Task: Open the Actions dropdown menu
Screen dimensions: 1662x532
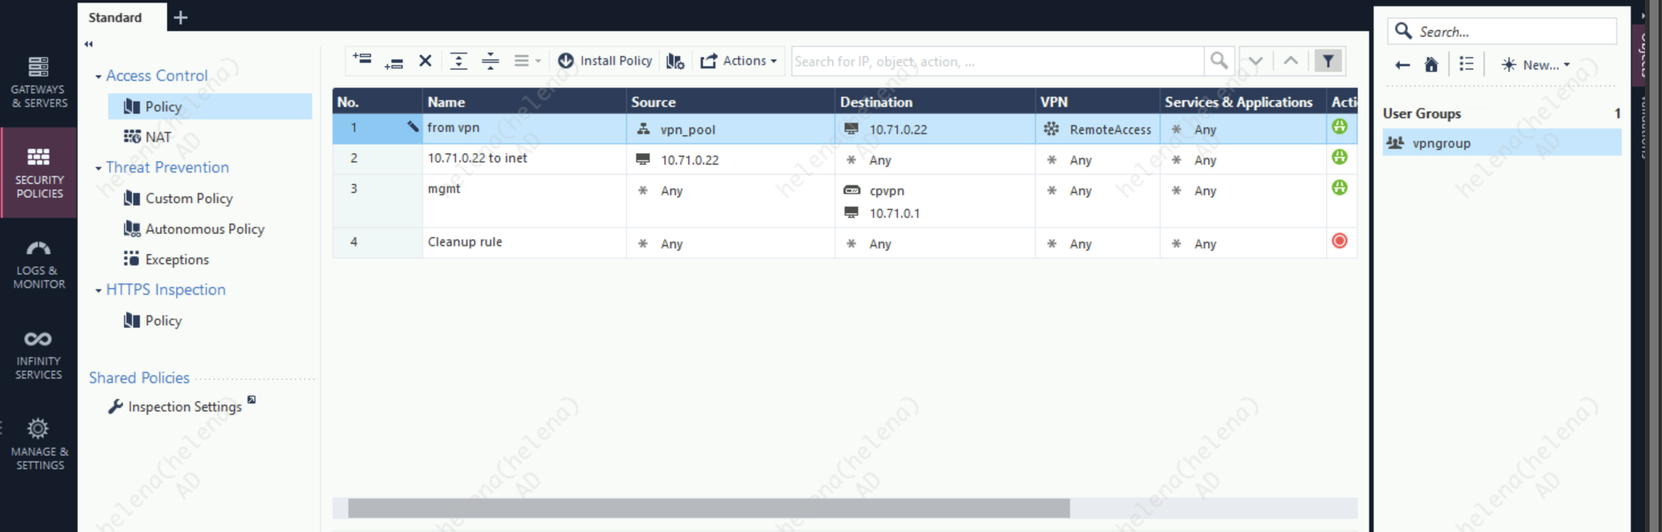Action: tap(739, 61)
